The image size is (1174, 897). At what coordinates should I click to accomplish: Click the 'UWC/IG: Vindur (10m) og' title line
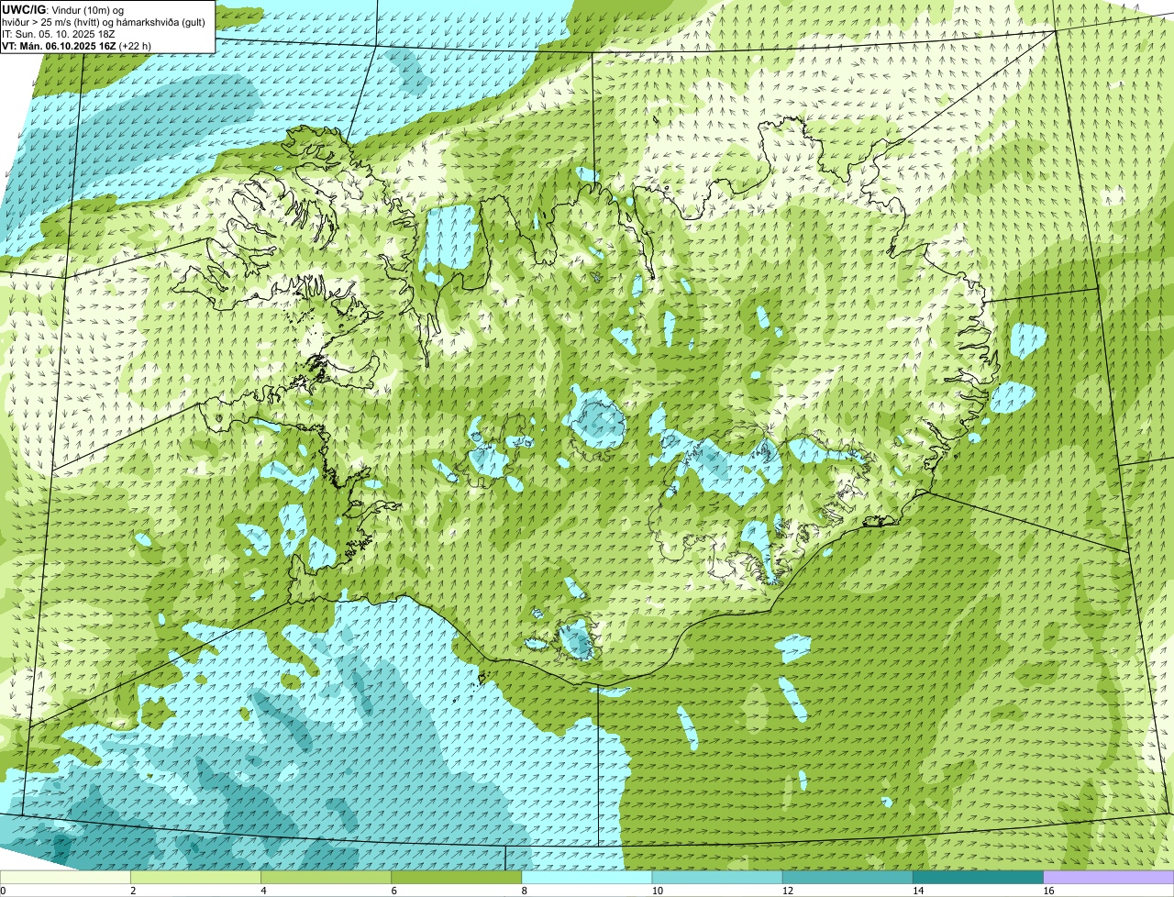pyautogui.click(x=63, y=9)
